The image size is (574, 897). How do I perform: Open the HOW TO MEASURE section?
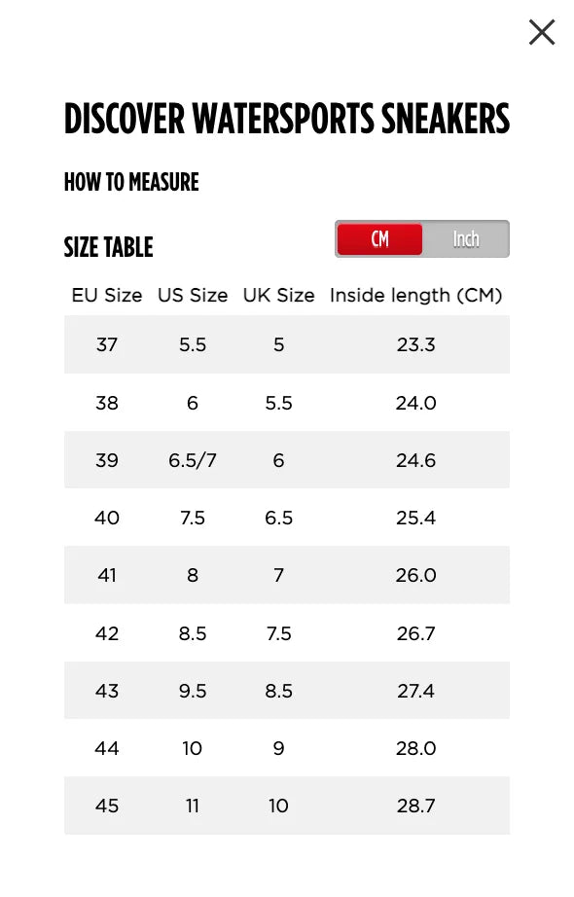(x=130, y=182)
